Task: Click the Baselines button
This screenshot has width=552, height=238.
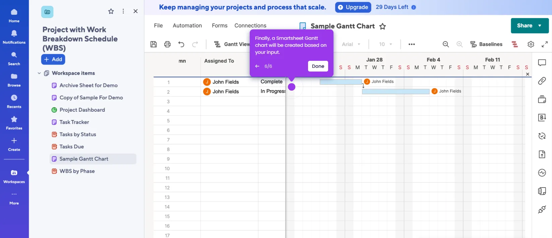Action: click(x=486, y=44)
